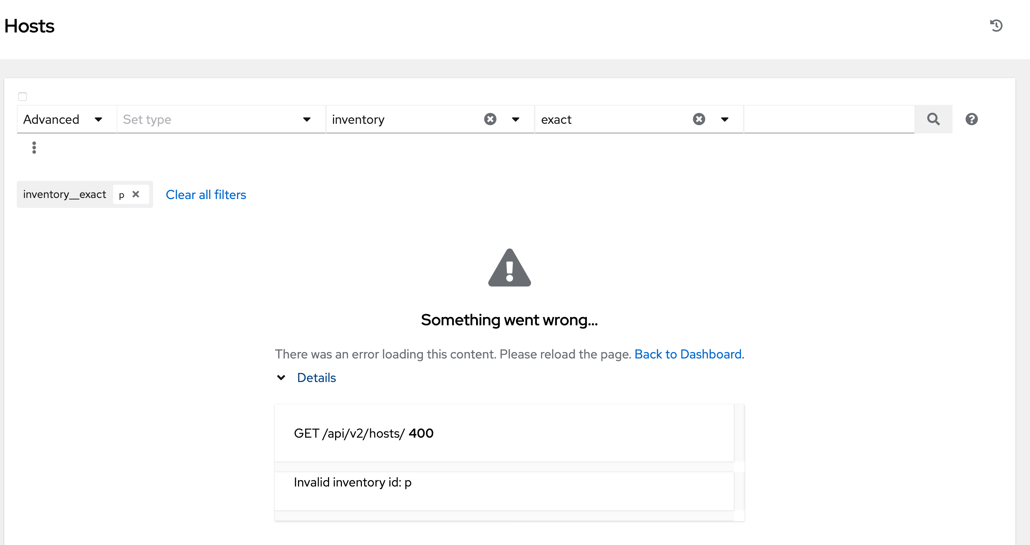Open the Advanced search type dropdown
Screen dimensions: 1030x545
[64, 119]
